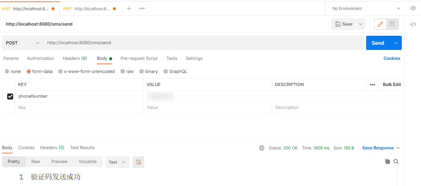Uncheck the phoneNumber parameter

10,96
